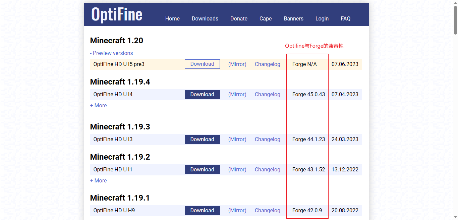Click the Forge 45.0.43 compatibility link
Screen dimensions: 458x220
point(308,94)
